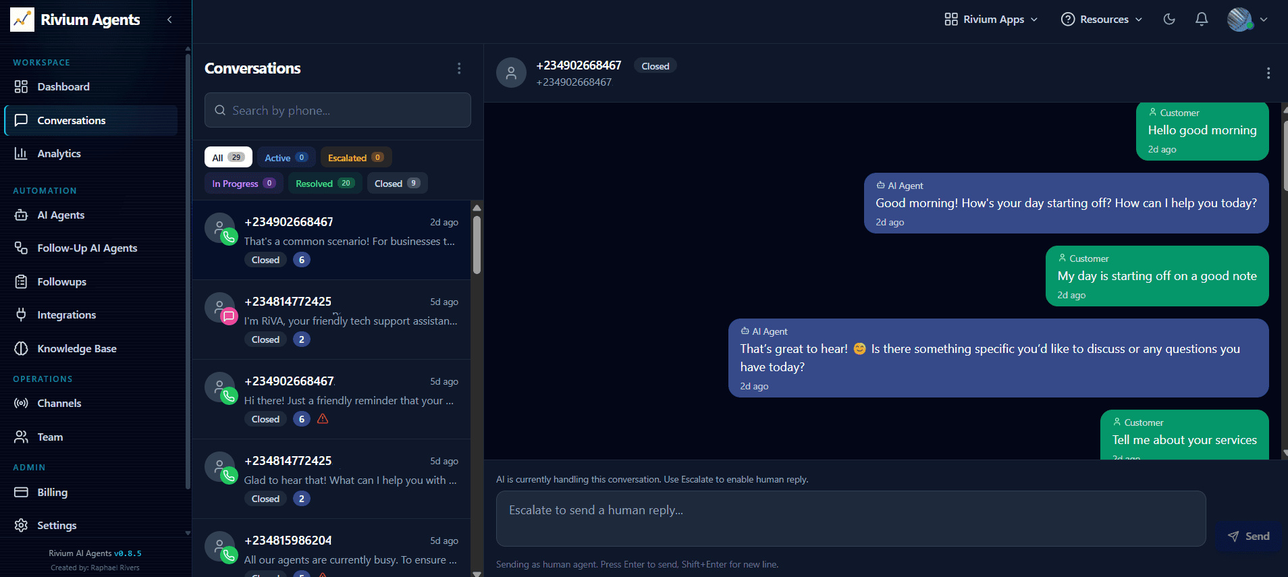Open the Analytics section
Image resolution: width=1288 pixels, height=577 pixels.
90,153
